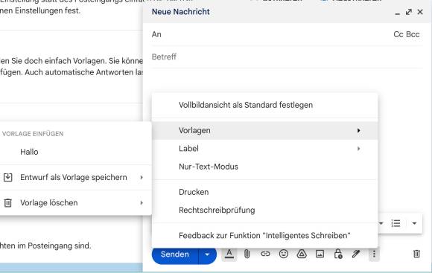The height and width of the screenshot is (273, 432).
Task: Open the send options dropdown arrow
Action: 207,254
